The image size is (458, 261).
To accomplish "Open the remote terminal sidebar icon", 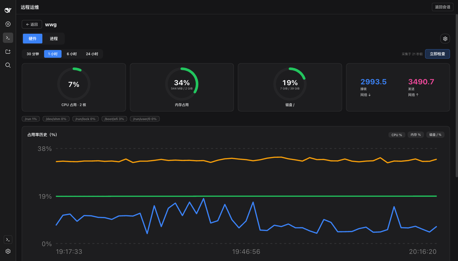I will tap(8, 38).
